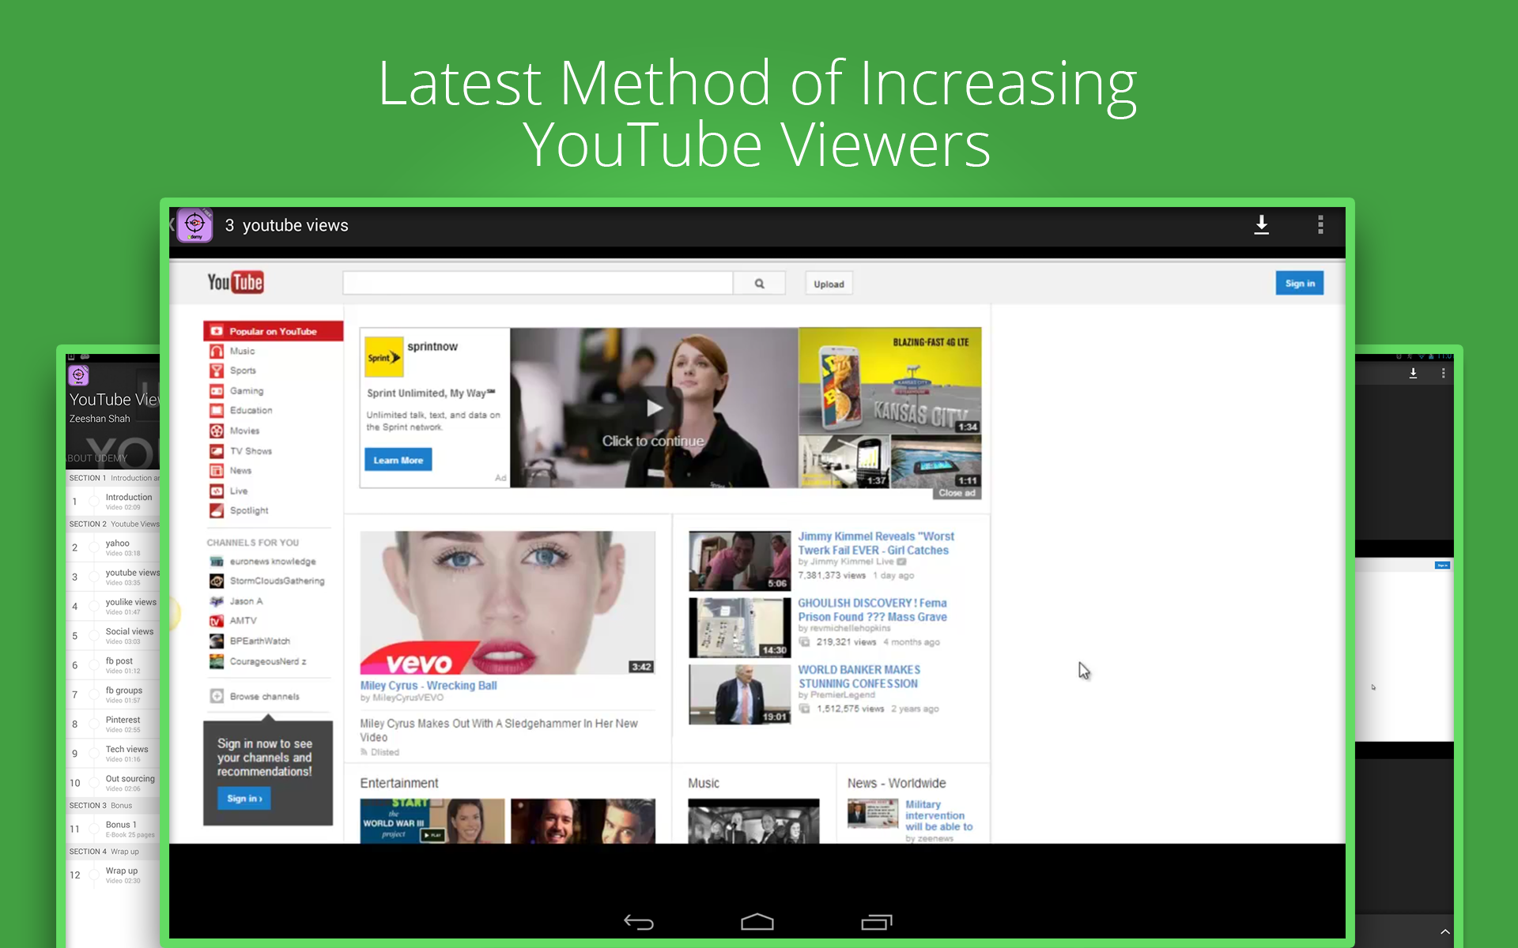The width and height of the screenshot is (1518, 948).
Task: Click the Learn More ad button
Action: [x=398, y=460]
